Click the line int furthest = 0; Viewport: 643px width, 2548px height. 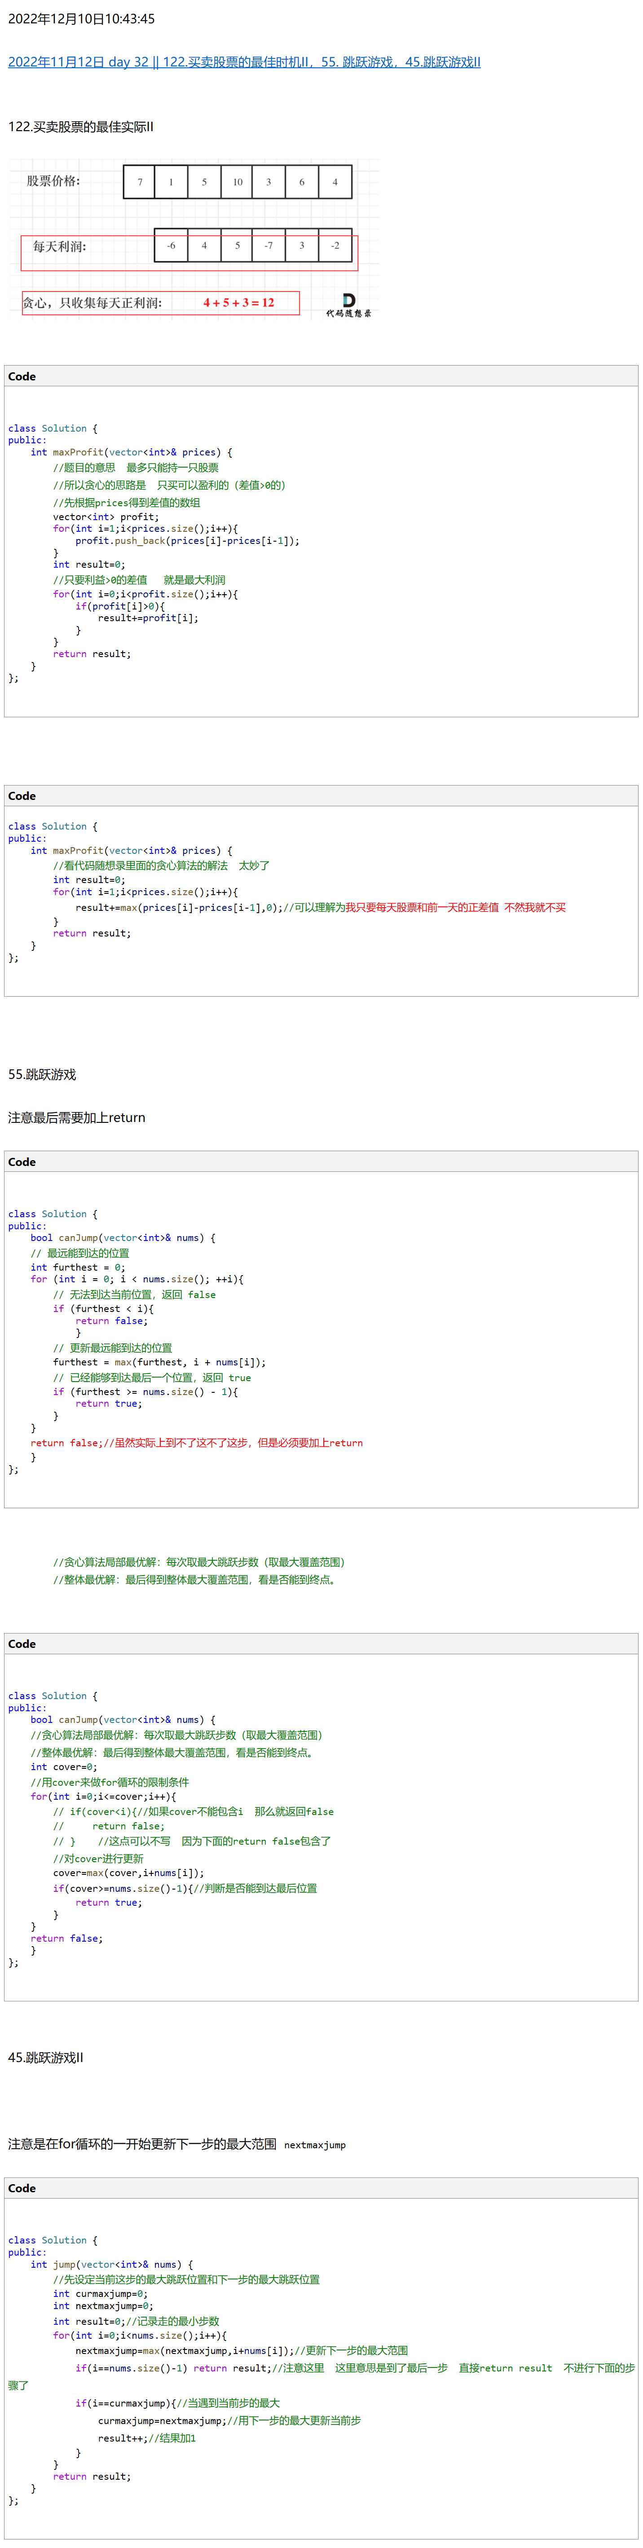pyautogui.click(x=78, y=1267)
